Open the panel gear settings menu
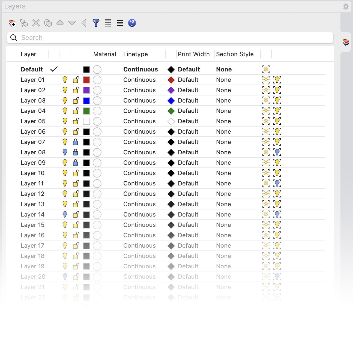The image size is (353, 342). (x=346, y=7)
